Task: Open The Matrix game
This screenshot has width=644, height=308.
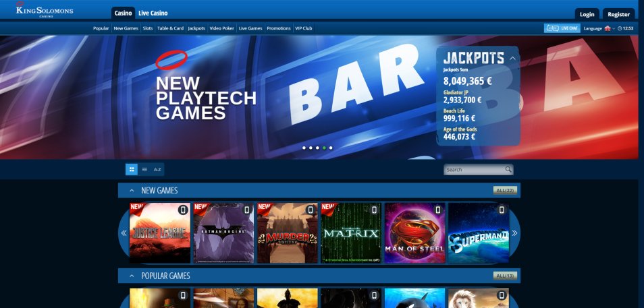Action: [x=351, y=233]
